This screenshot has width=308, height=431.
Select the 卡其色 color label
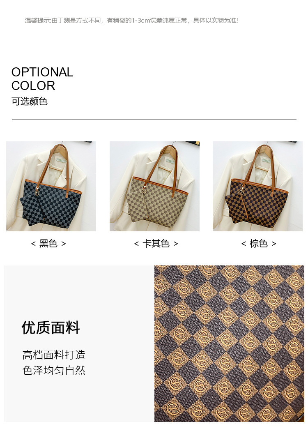156,244
